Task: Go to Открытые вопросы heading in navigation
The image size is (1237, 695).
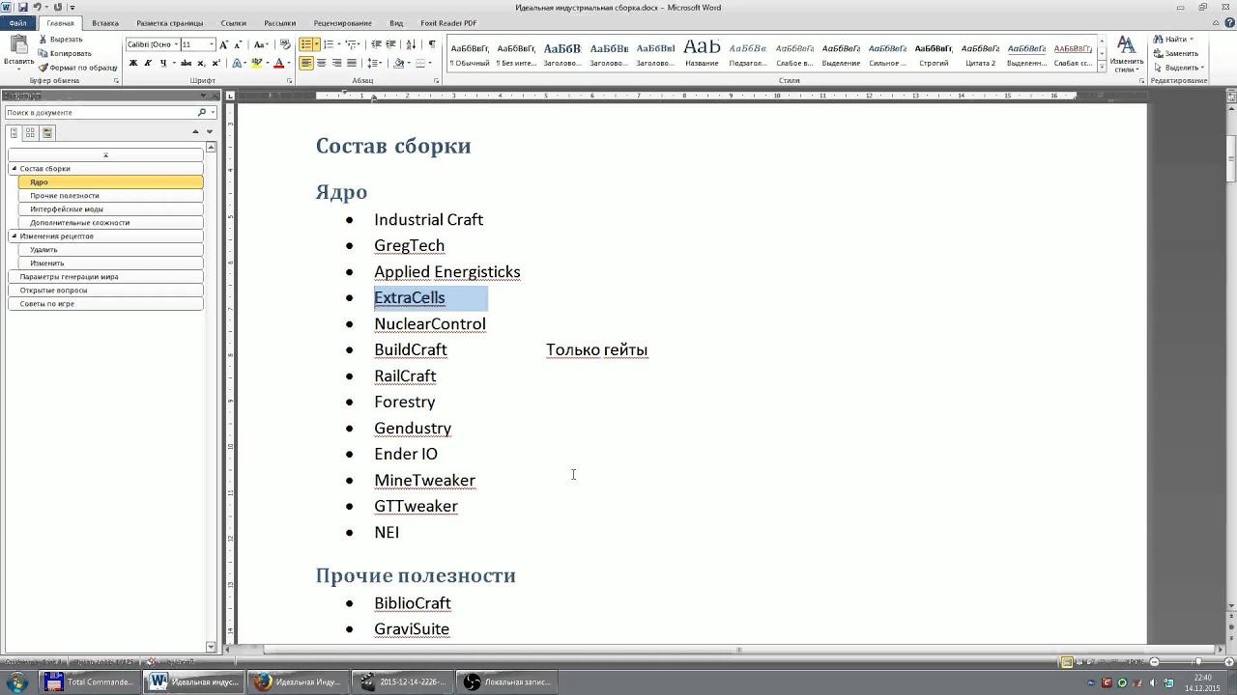Action: [106, 290]
